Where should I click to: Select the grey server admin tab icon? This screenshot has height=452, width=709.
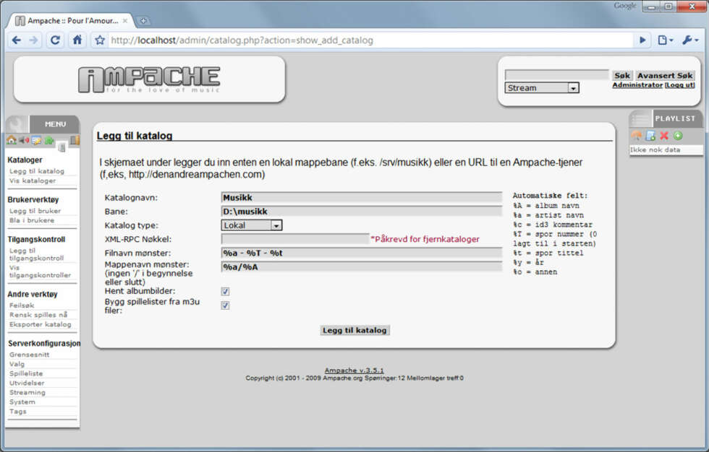(61, 147)
